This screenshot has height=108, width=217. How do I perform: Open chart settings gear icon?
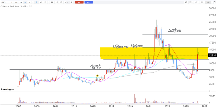click(x=52, y=2)
